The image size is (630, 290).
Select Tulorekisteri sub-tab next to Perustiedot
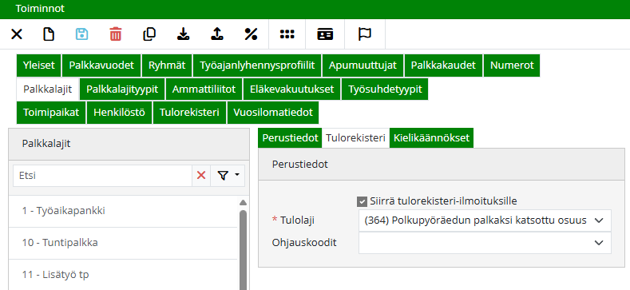(355, 138)
